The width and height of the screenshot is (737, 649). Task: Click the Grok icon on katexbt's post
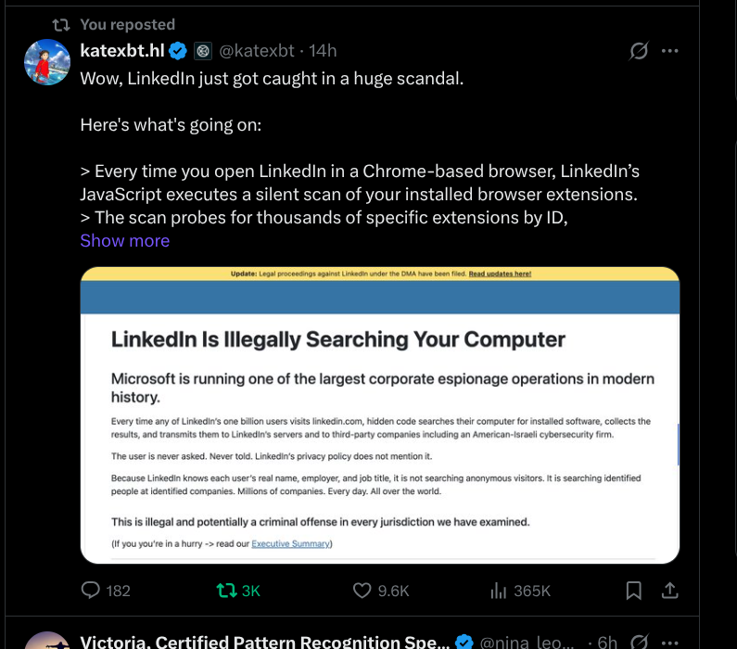click(x=639, y=51)
